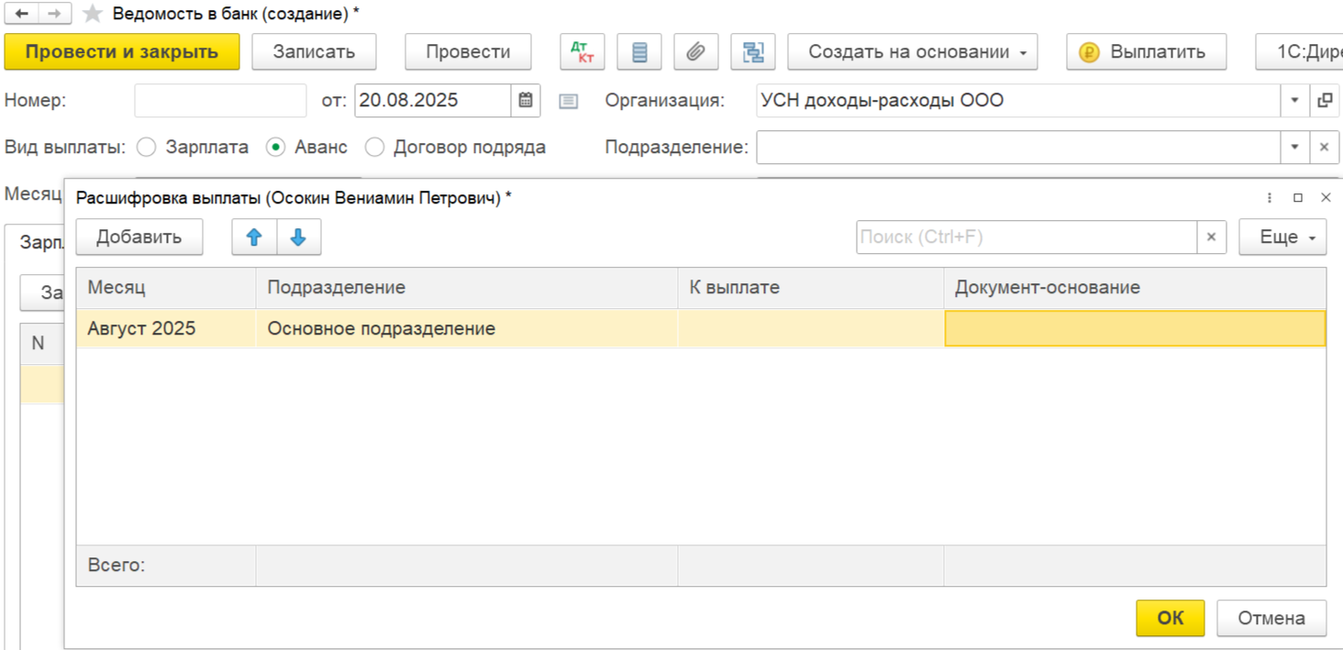Open the document report list icon
This screenshot has height=650, width=1343.
tap(639, 52)
